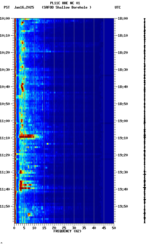
Task: Click the title text 'PL11C HHE NC 01'
Action: pyautogui.click(x=65, y=3)
